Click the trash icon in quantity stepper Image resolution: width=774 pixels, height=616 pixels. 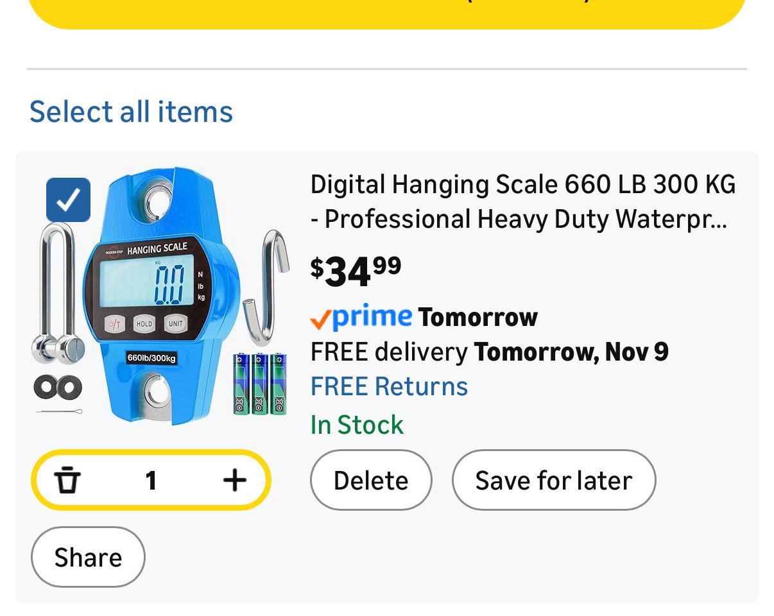click(67, 480)
